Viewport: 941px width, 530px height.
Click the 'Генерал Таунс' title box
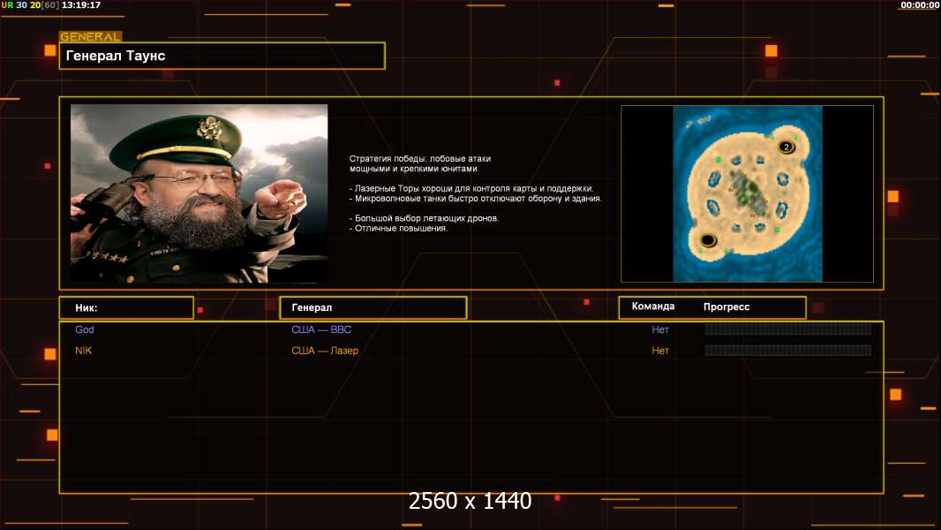click(222, 56)
